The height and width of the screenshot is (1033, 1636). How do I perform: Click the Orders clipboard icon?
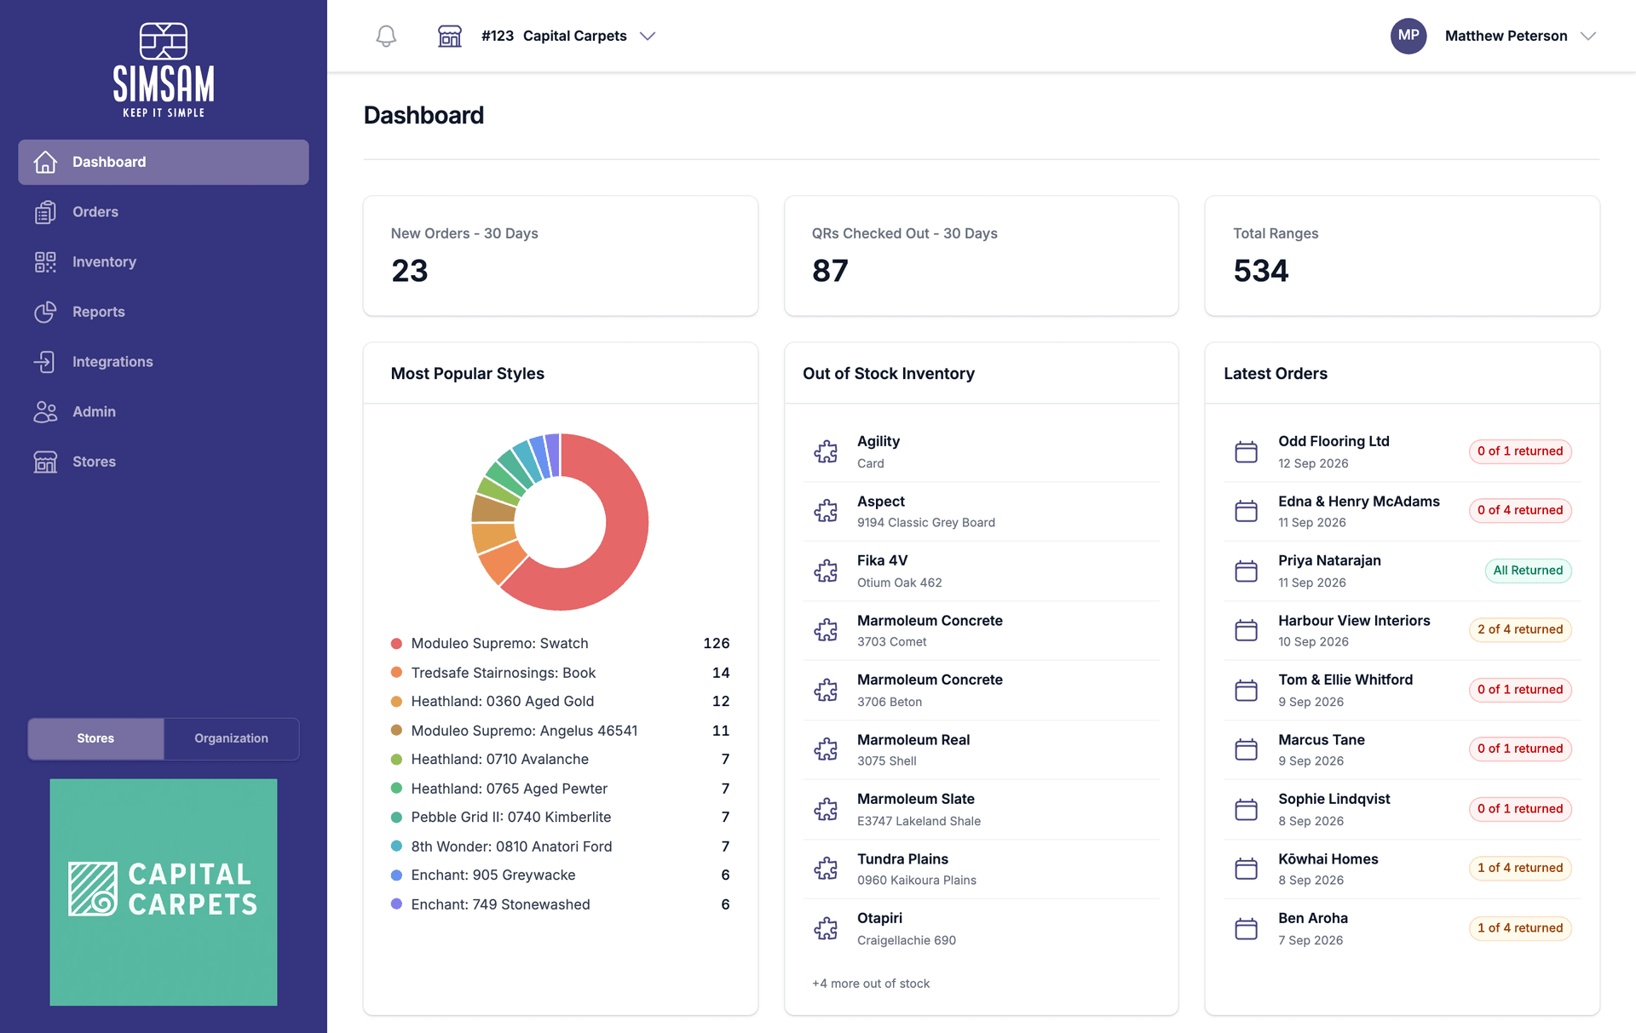[45, 212]
